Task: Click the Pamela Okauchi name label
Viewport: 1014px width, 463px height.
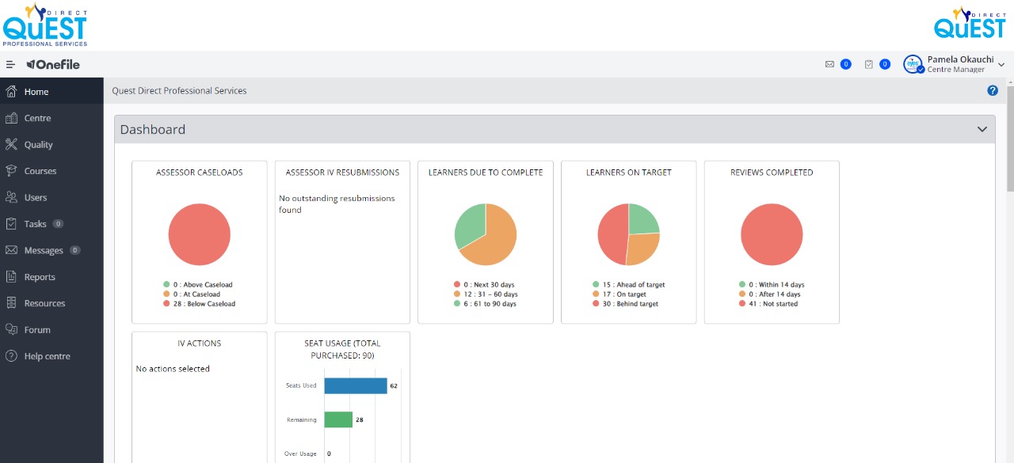Action: (960, 59)
